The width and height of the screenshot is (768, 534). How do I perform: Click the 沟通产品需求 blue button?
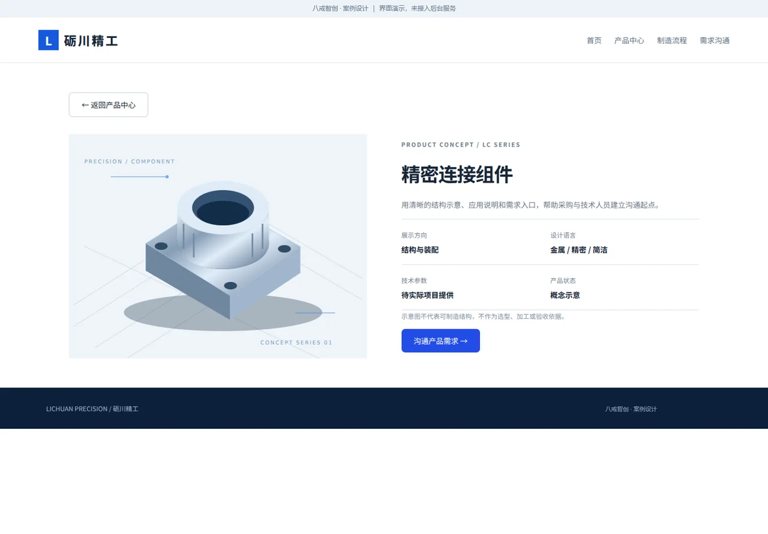pyautogui.click(x=440, y=341)
